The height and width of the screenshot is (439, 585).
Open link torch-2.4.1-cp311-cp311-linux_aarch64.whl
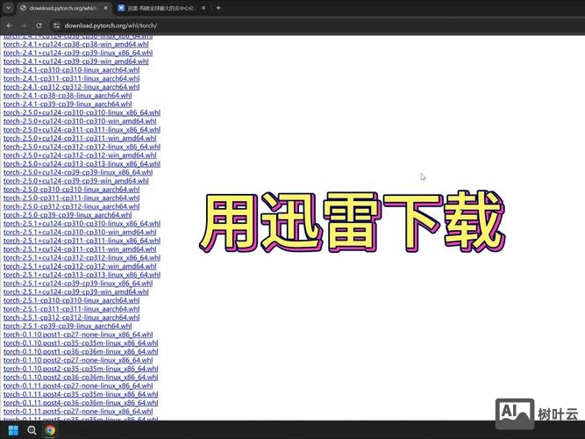pyautogui.click(x=71, y=78)
